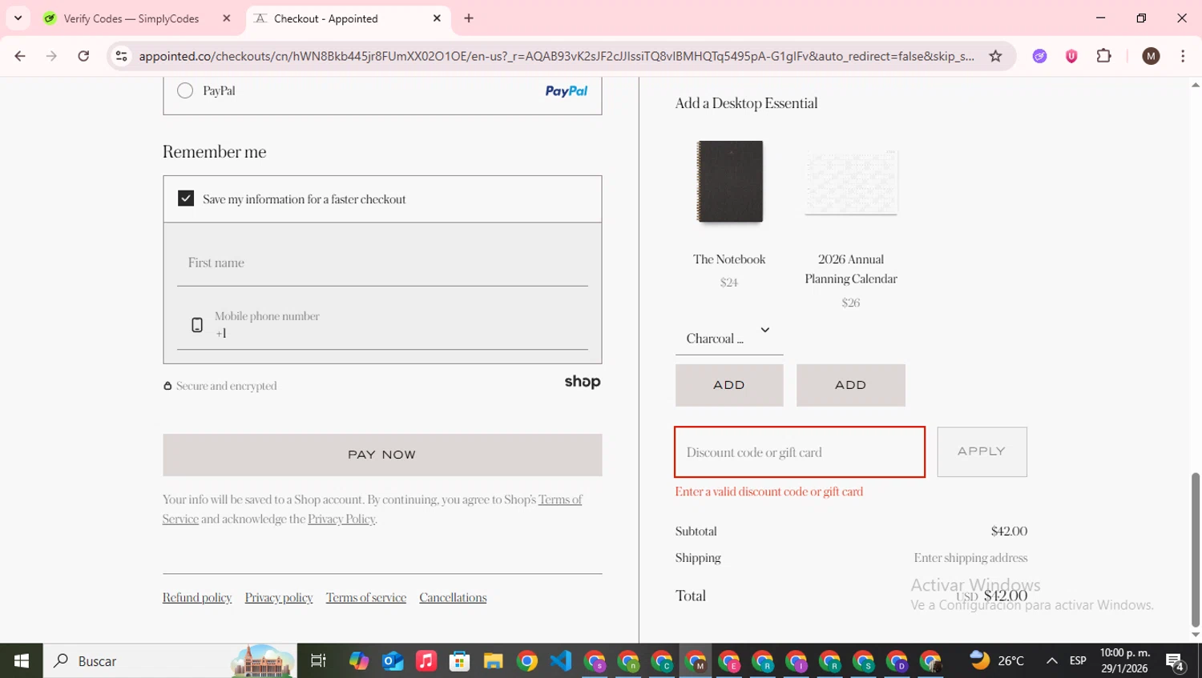Apply the discount code with APPLY
This screenshot has width=1202, height=678.
click(982, 451)
